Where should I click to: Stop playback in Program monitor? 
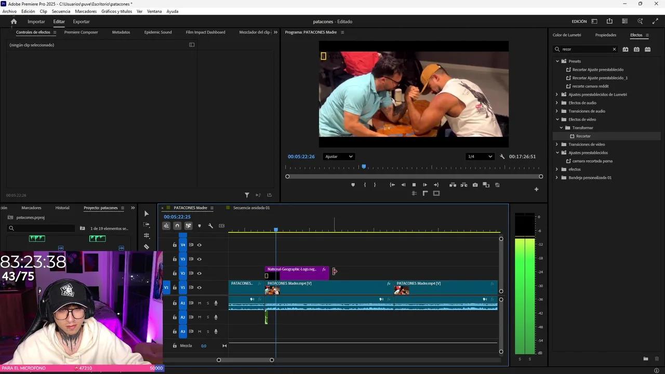414,185
